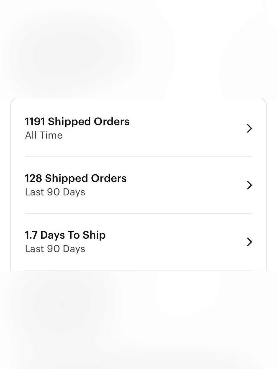Tap the arrow beside 1191 Shipped Orders
Image resolution: width=277 pixels, height=369 pixels.
click(249, 128)
